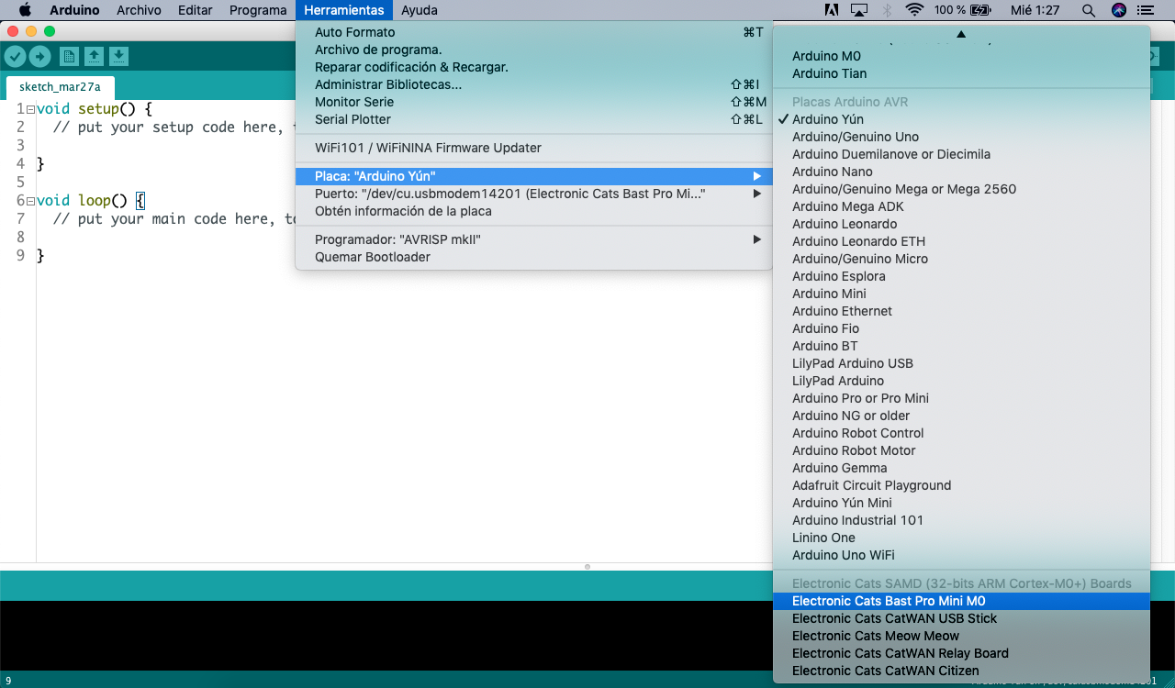Image resolution: width=1175 pixels, height=688 pixels.
Task: Open the Ayuda menu
Action: [x=420, y=10]
